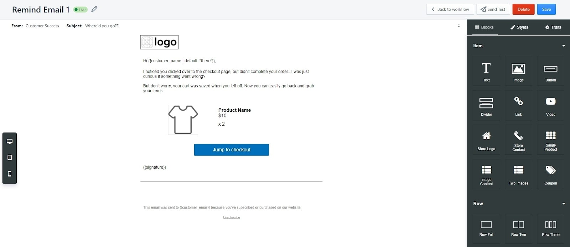Expand the From and Subject header settings
The height and width of the screenshot is (247, 570).
coord(459,26)
